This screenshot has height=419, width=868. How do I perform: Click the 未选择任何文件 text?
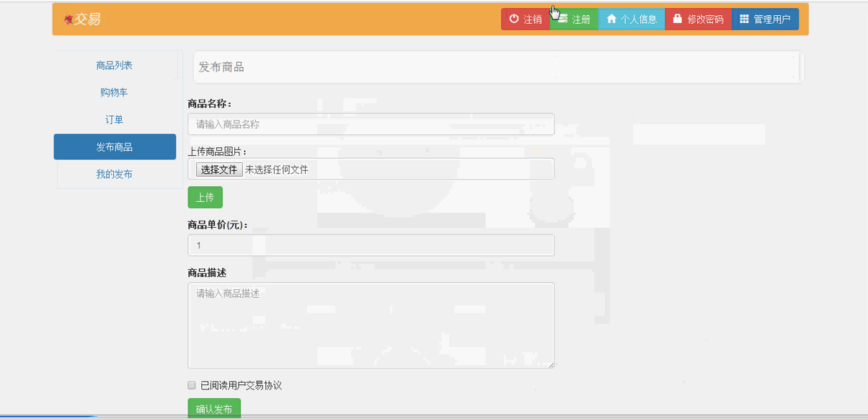click(x=277, y=169)
